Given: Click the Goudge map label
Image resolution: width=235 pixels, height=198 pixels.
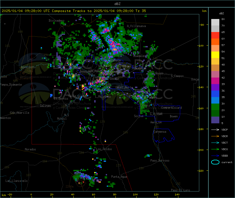Looking at the screenshot, I should (114, 79).
